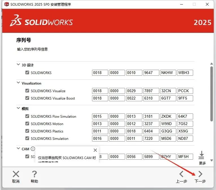
Task: Proceed with the next step arrow
Action: point(200,174)
